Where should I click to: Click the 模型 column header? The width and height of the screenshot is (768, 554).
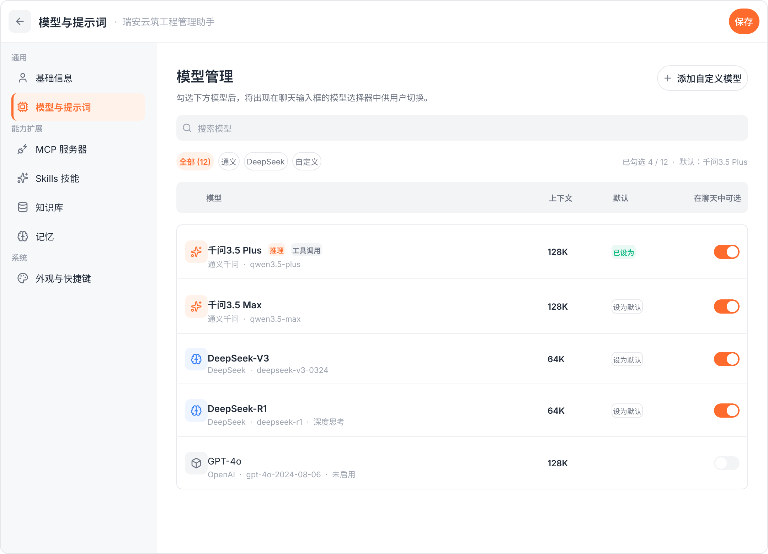214,198
